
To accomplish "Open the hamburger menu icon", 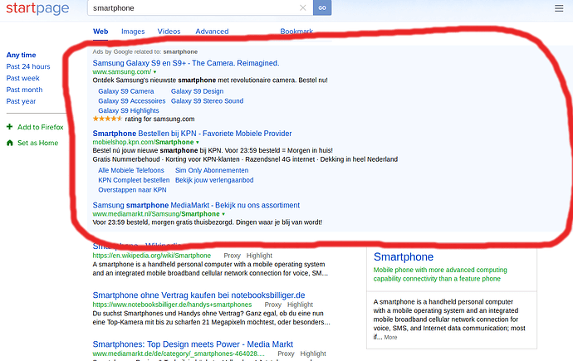I will [559, 8].
